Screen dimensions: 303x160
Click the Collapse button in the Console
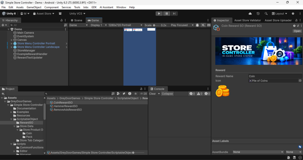pos(167,94)
